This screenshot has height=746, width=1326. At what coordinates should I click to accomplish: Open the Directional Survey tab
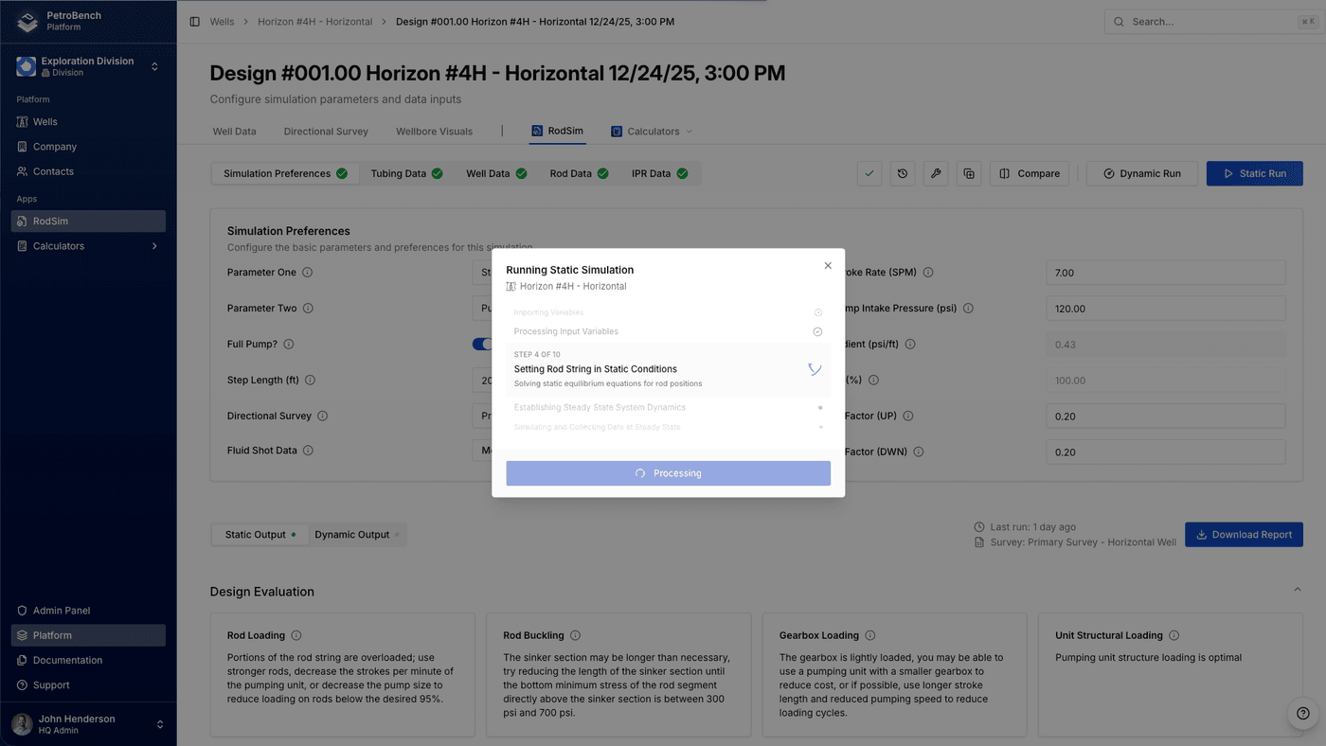(326, 132)
